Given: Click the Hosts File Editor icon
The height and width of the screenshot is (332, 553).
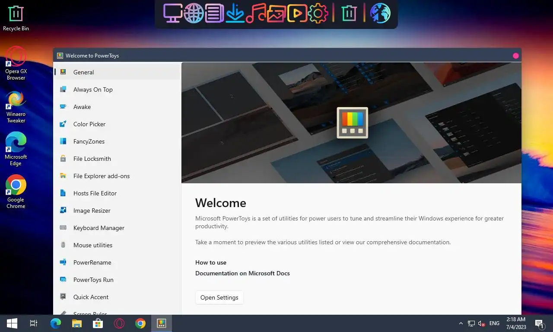Looking at the screenshot, I should pos(63,193).
